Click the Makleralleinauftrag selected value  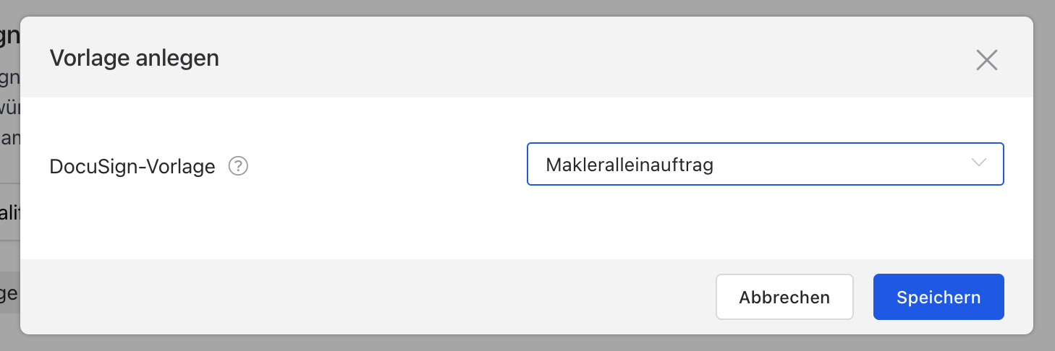point(630,165)
